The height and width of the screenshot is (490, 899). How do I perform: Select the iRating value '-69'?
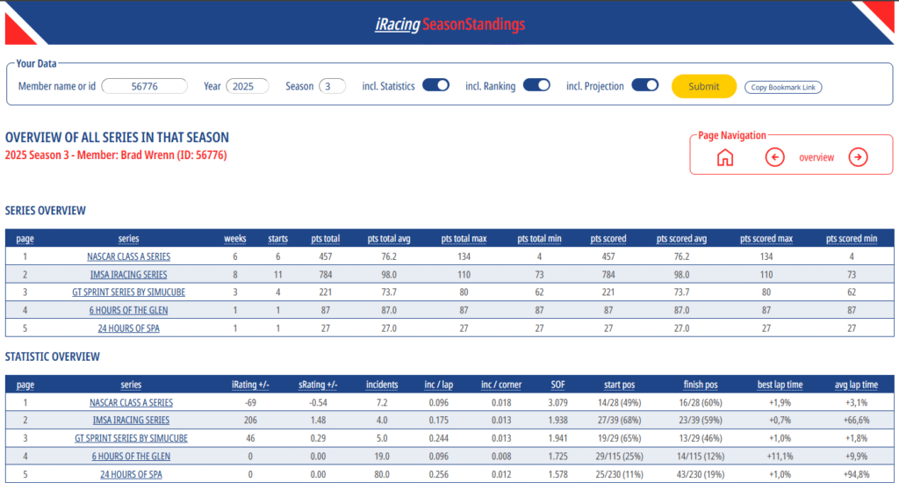coord(250,403)
